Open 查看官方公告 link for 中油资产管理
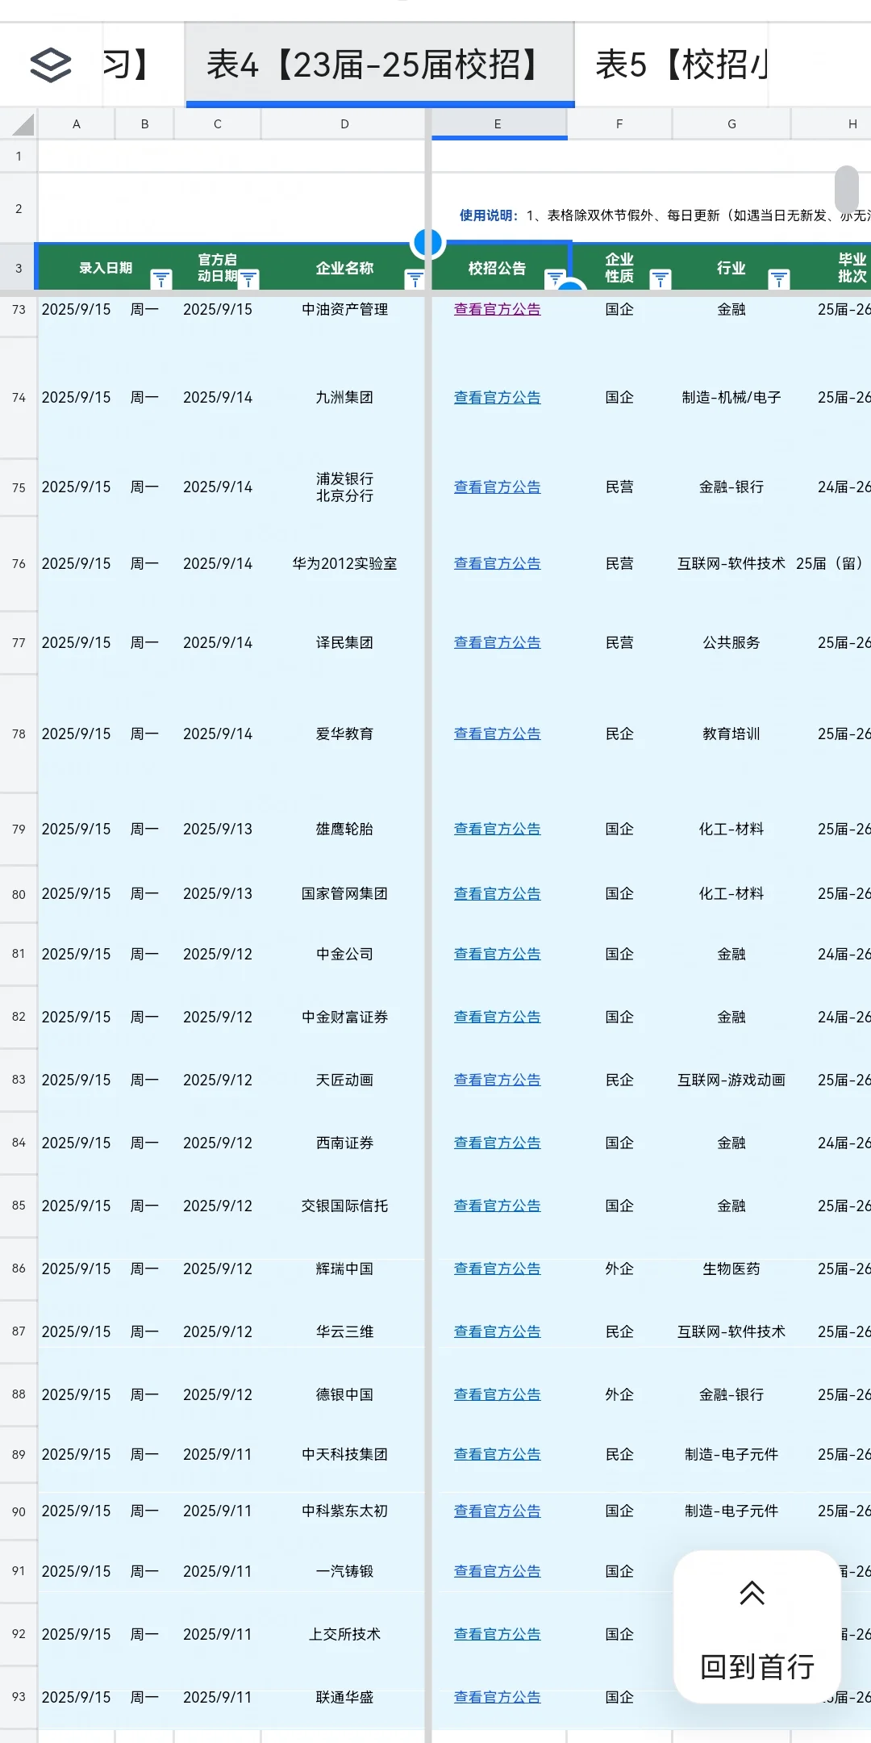 pyautogui.click(x=498, y=309)
